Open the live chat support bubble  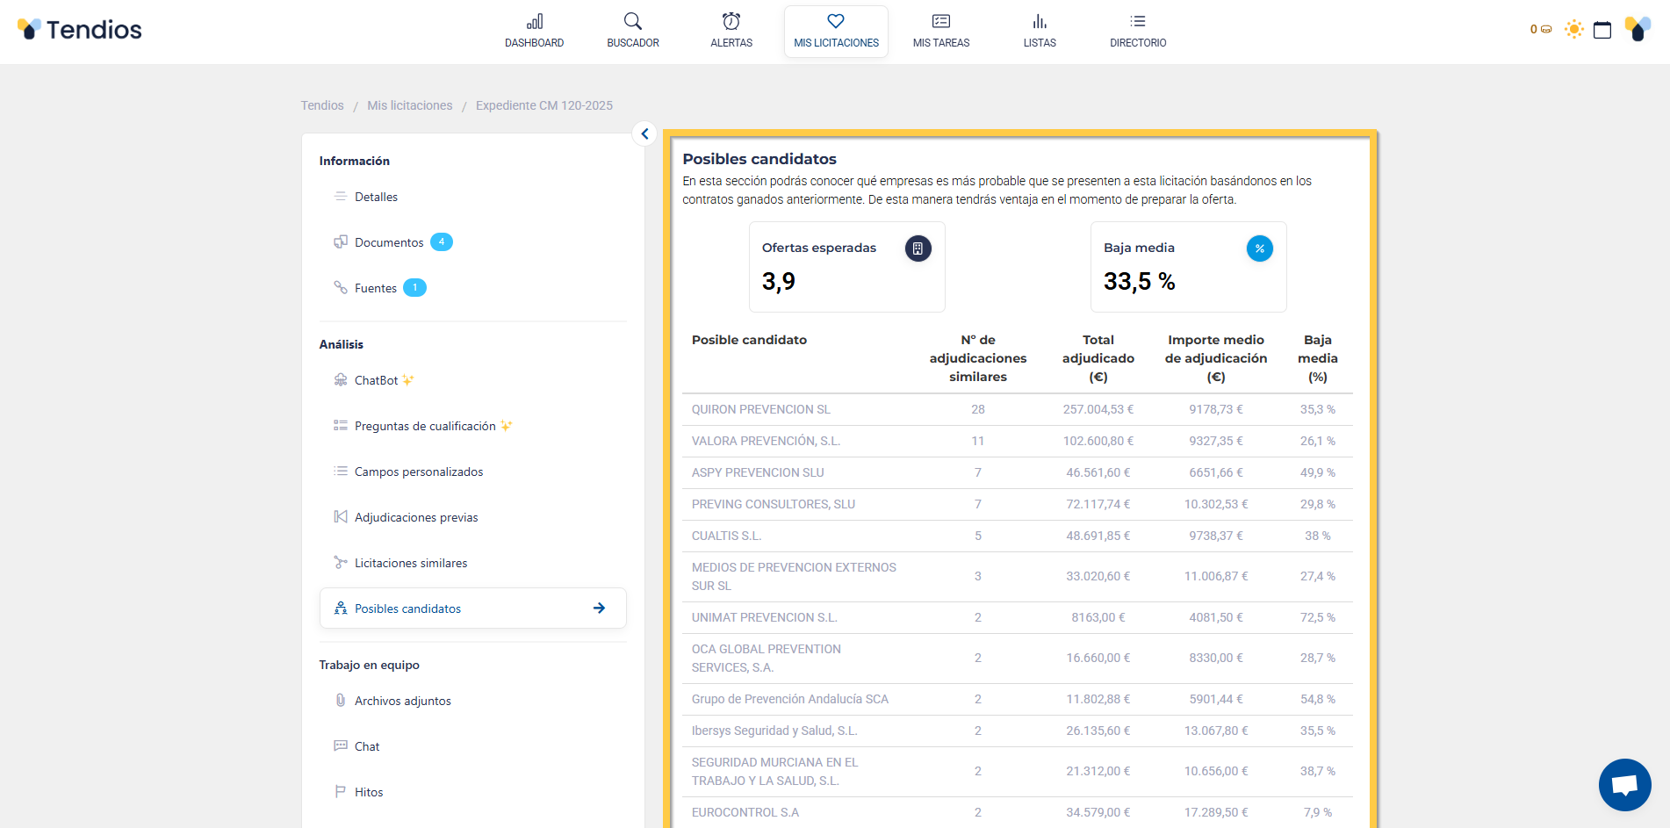(x=1624, y=784)
